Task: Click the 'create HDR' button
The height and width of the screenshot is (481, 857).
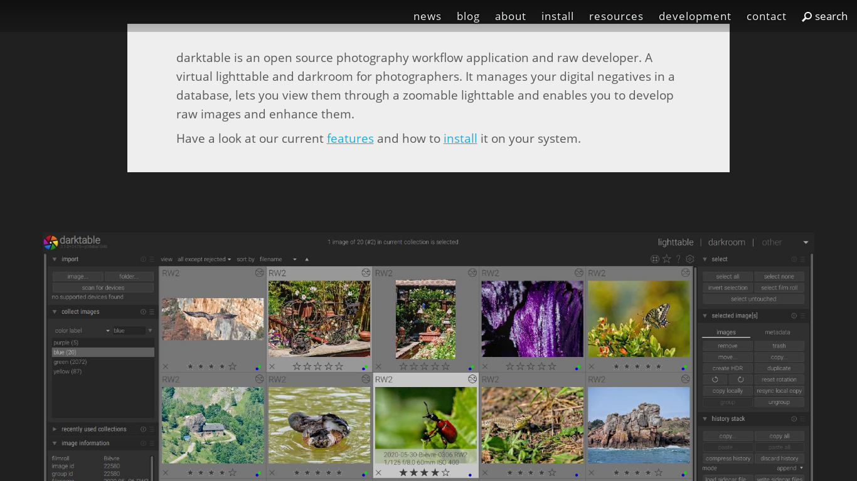Action: [728, 368]
